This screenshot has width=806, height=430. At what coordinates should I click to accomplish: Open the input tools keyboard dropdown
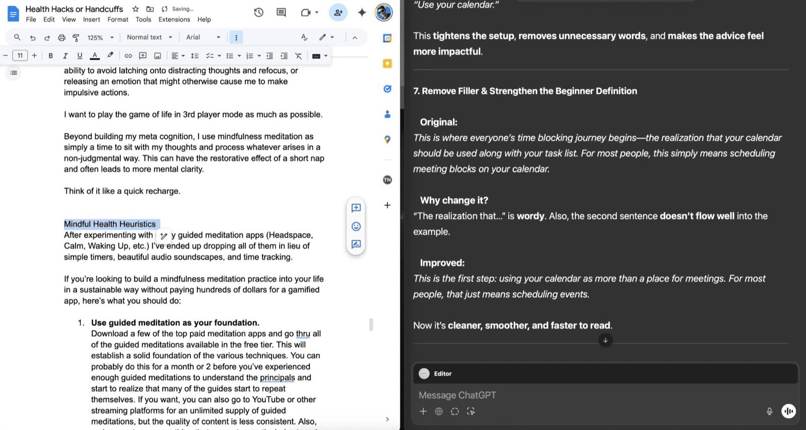pyautogui.click(x=319, y=56)
